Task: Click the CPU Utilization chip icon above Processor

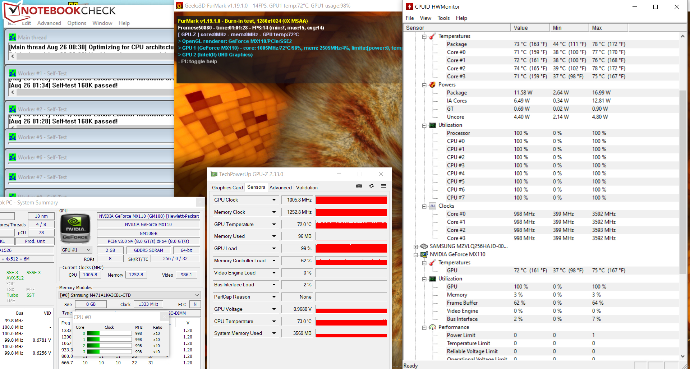Action: pos(432,125)
